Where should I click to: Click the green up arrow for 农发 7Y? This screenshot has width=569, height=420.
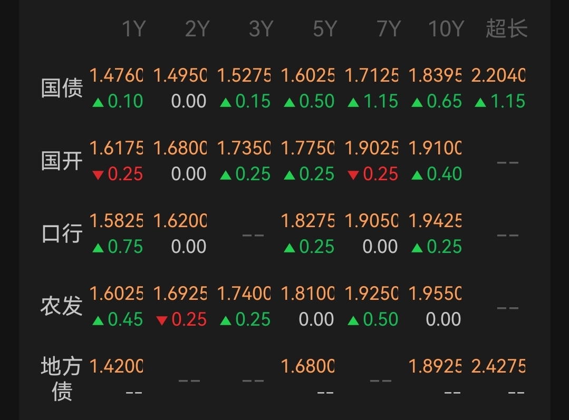point(353,320)
